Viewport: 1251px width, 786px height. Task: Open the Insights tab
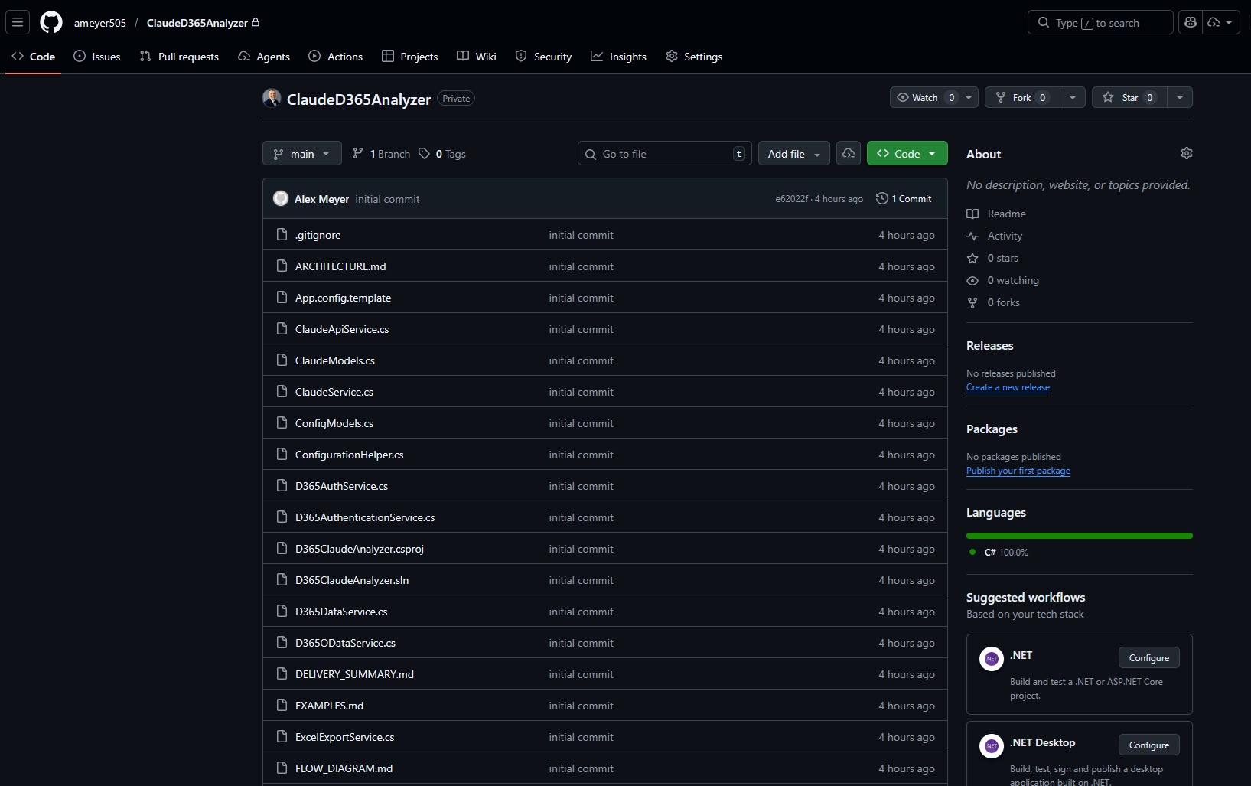(618, 57)
